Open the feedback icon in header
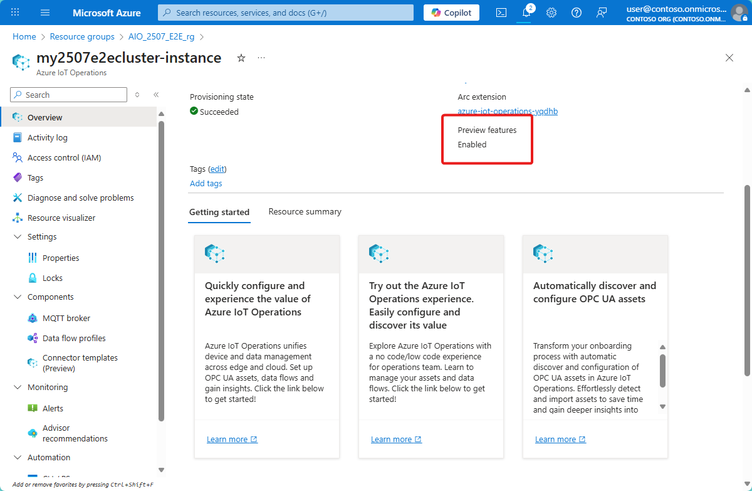This screenshot has height=491, width=752. pyautogui.click(x=602, y=13)
